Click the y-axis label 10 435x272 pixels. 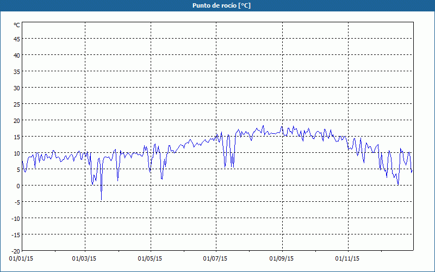click(x=17, y=153)
